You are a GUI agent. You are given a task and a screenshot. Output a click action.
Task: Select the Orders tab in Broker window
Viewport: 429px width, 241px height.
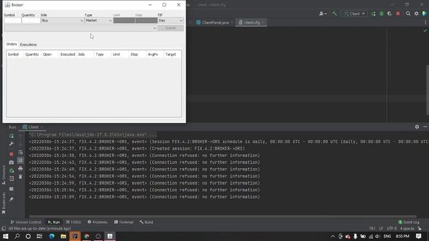(11, 44)
